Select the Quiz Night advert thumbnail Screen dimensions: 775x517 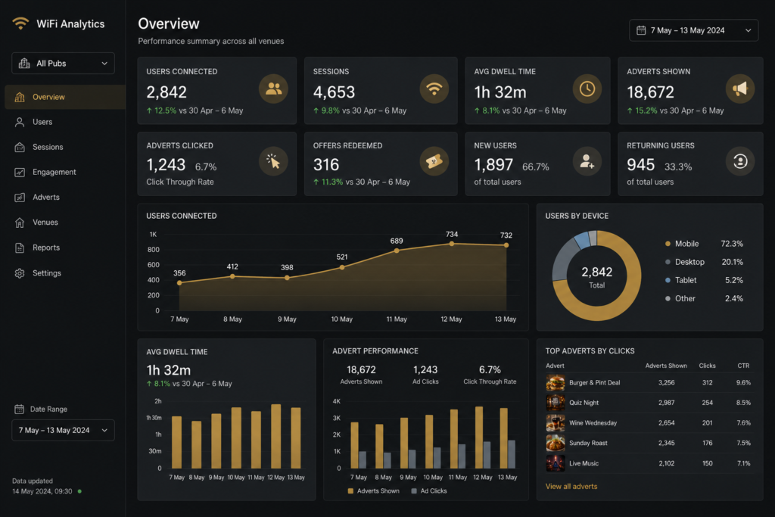pos(556,403)
